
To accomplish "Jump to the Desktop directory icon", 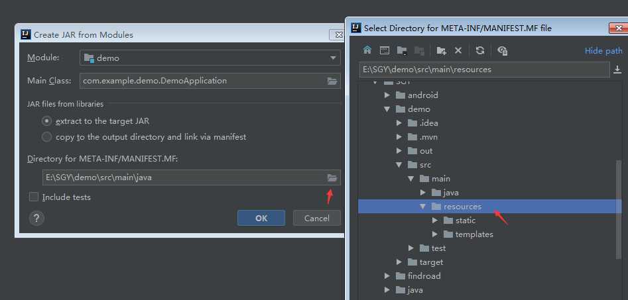I will [x=385, y=50].
